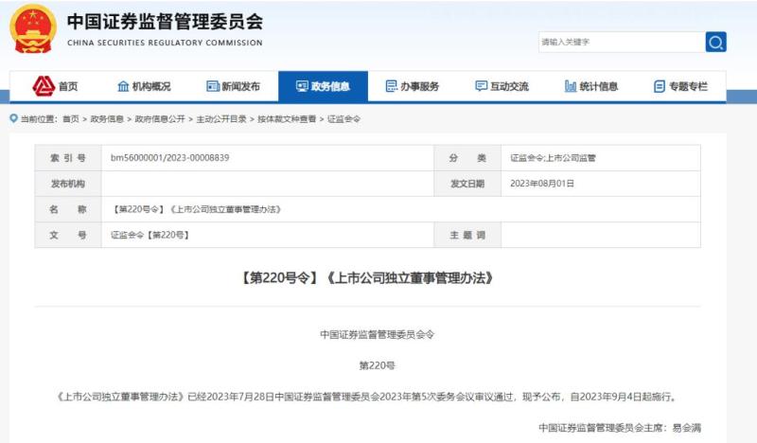Click the bar chart icon beside 统计信息

(571, 86)
